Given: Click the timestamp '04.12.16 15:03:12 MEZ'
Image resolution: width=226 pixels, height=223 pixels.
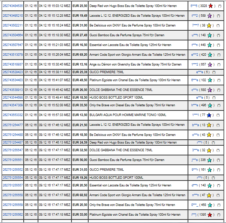Looking at the screenshot, I should click(x=55, y=6).
